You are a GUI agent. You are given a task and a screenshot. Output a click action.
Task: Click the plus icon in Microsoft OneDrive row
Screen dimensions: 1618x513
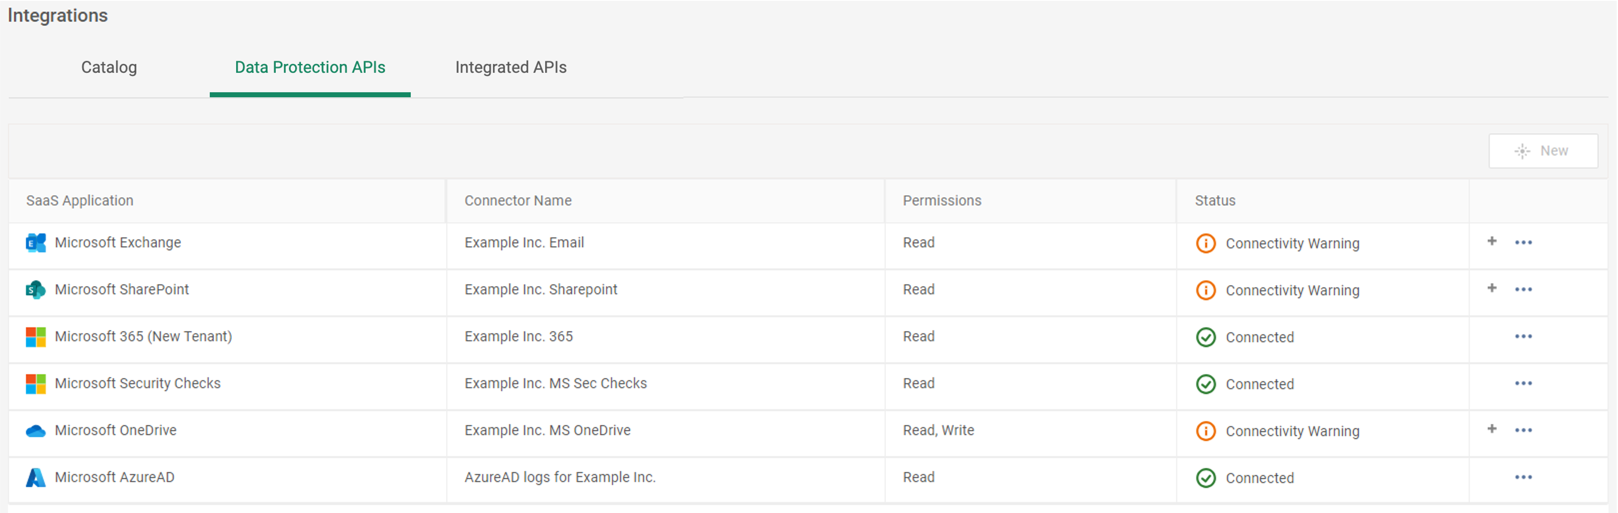point(1492,429)
